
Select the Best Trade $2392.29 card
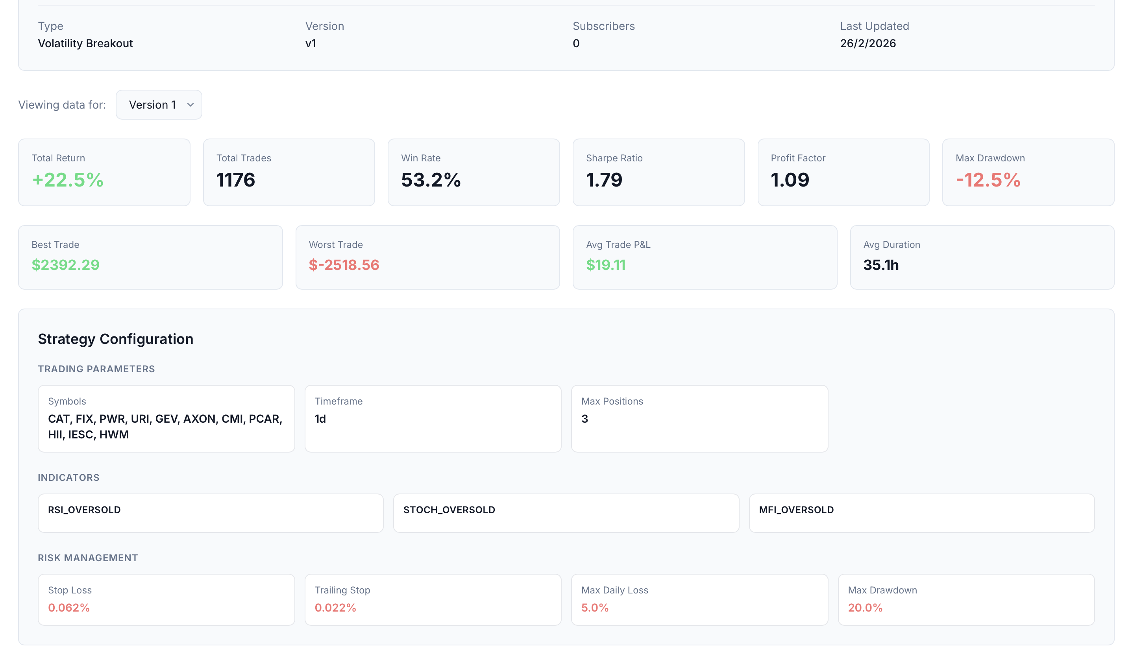150,257
